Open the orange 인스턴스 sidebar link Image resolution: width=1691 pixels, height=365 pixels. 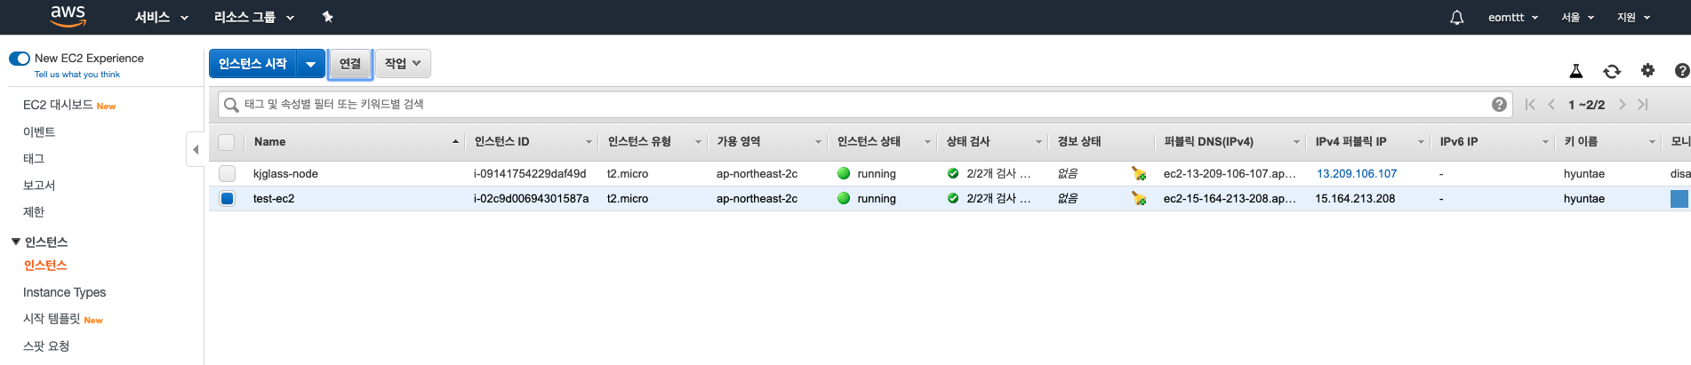[x=45, y=265]
